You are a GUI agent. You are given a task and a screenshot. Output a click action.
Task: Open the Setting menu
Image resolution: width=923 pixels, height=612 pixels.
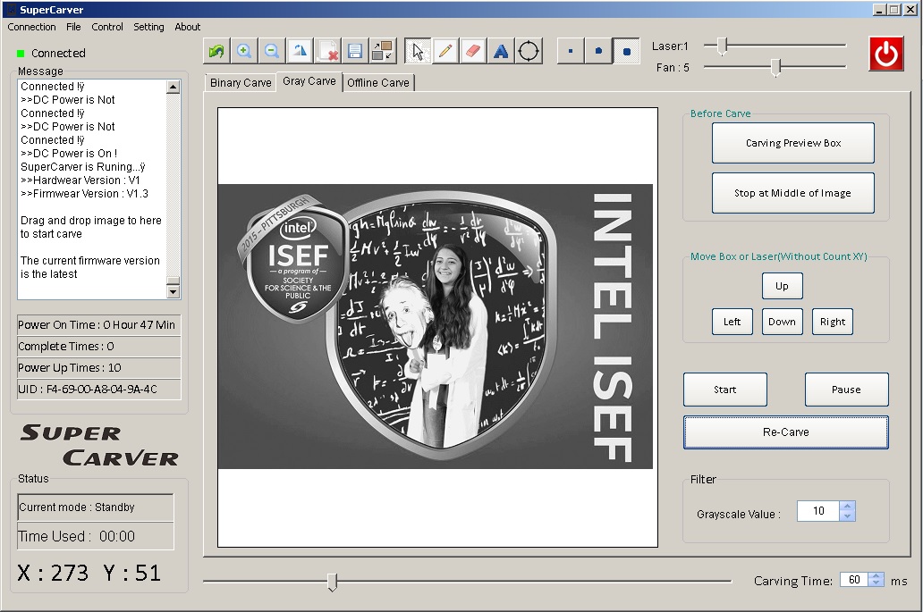coord(148,27)
